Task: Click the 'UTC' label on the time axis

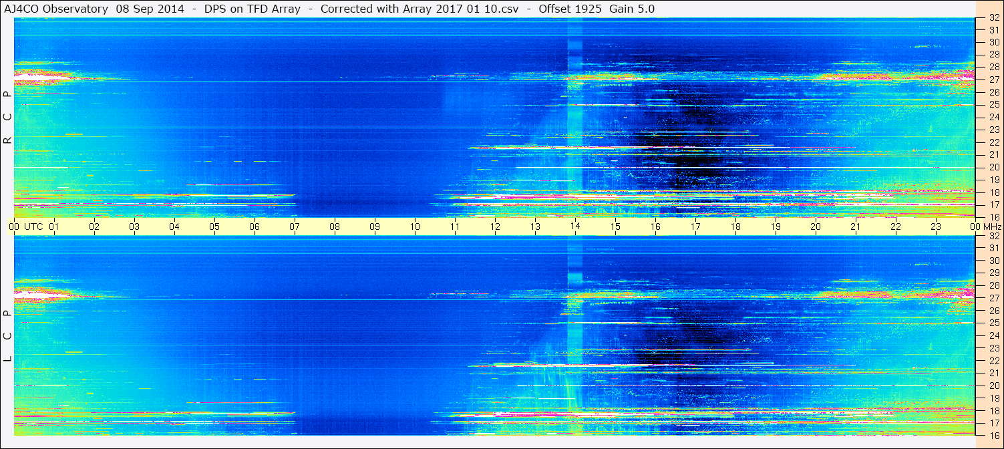Action: (33, 227)
